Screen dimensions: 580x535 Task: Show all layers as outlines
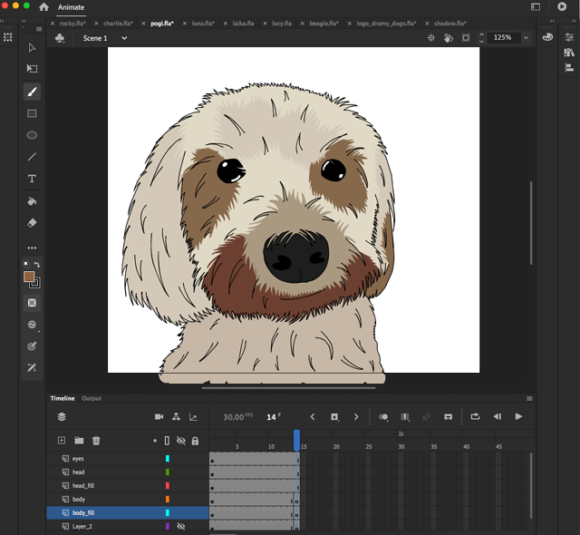(167, 441)
